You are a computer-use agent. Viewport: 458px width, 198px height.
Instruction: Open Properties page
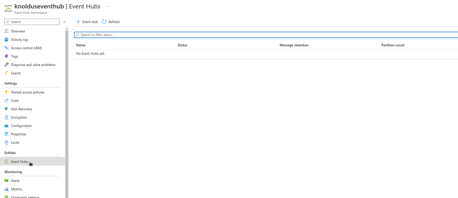(x=19, y=134)
